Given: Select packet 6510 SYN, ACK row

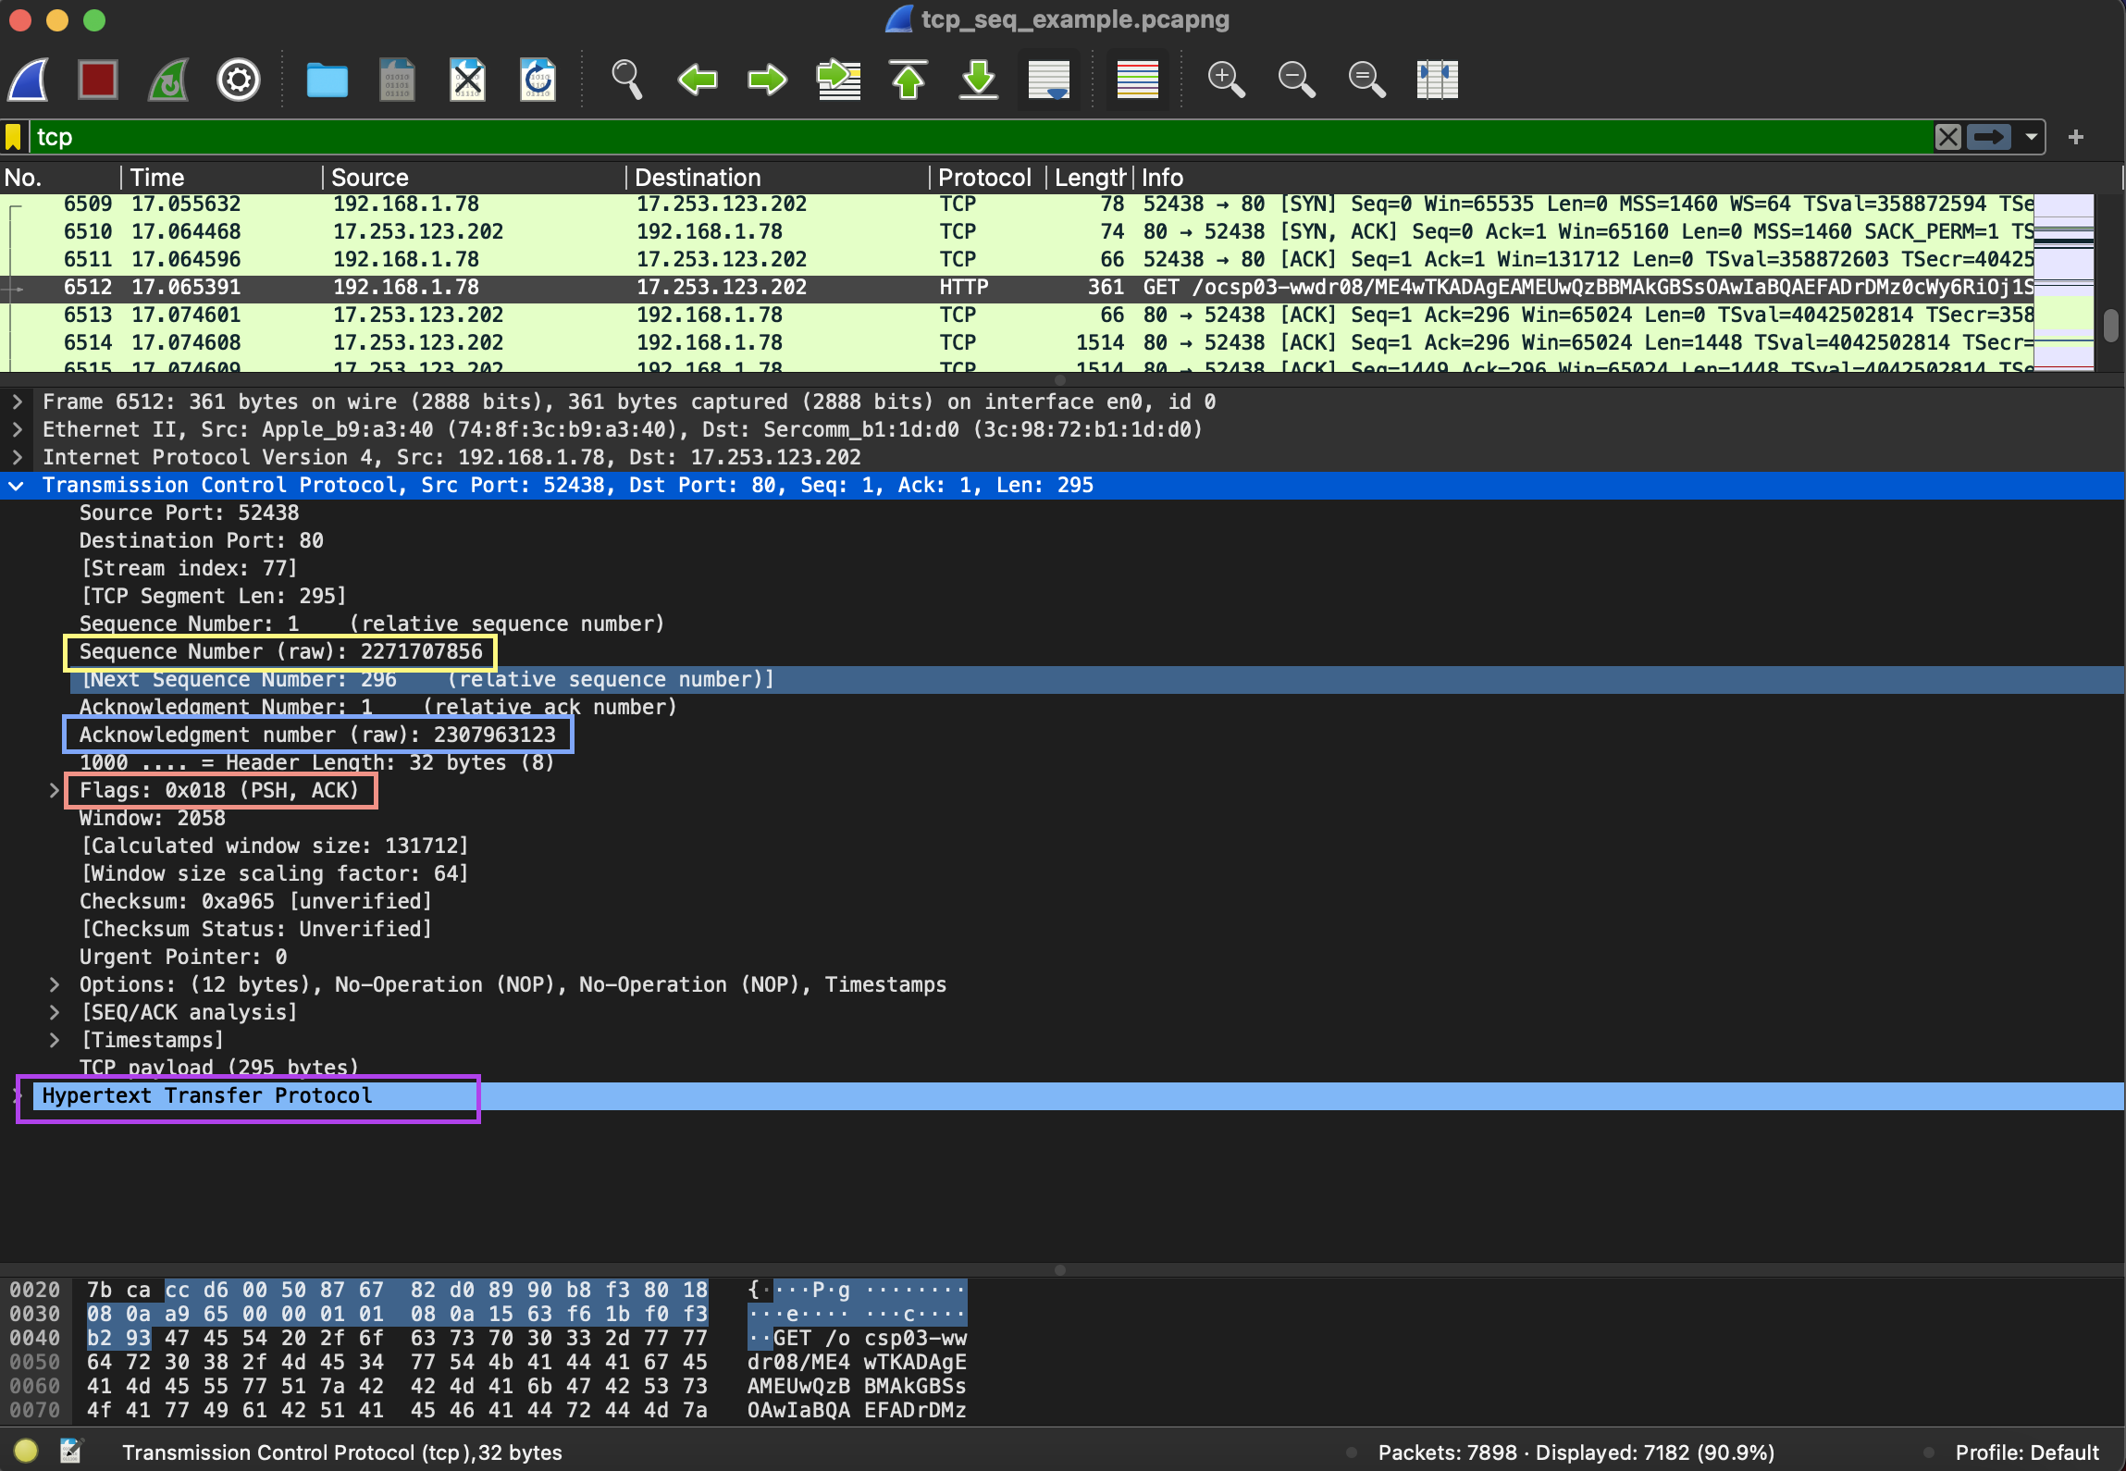Looking at the screenshot, I should (x=1018, y=231).
